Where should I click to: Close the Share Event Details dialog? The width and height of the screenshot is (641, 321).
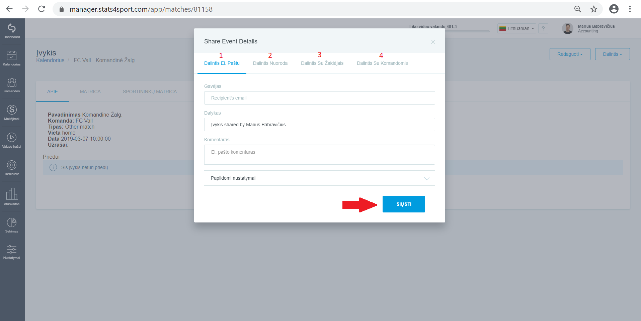pyautogui.click(x=433, y=42)
